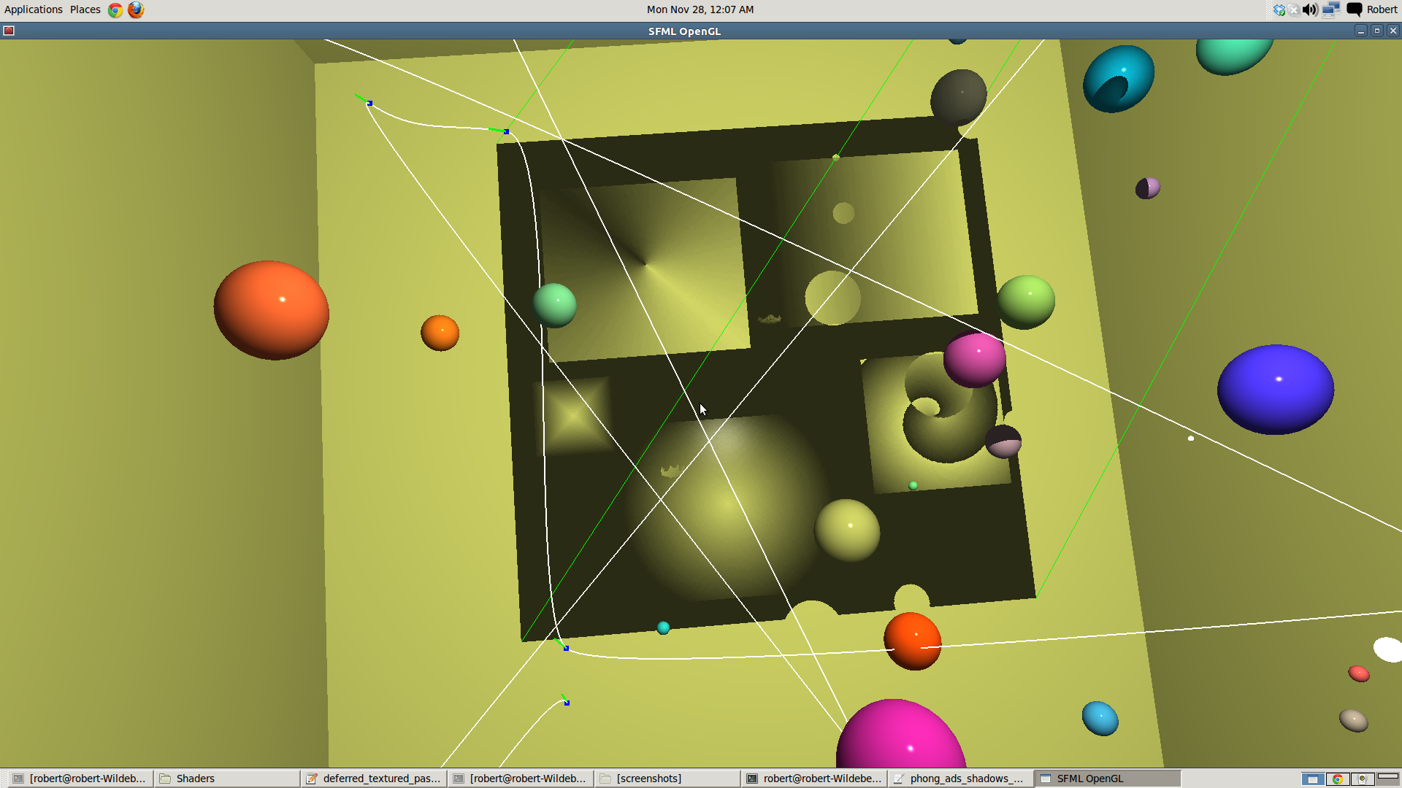This screenshot has height=788, width=1402.
Task: Switch to second robert@robert-Wildeb terminal
Action: pyautogui.click(x=521, y=779)
